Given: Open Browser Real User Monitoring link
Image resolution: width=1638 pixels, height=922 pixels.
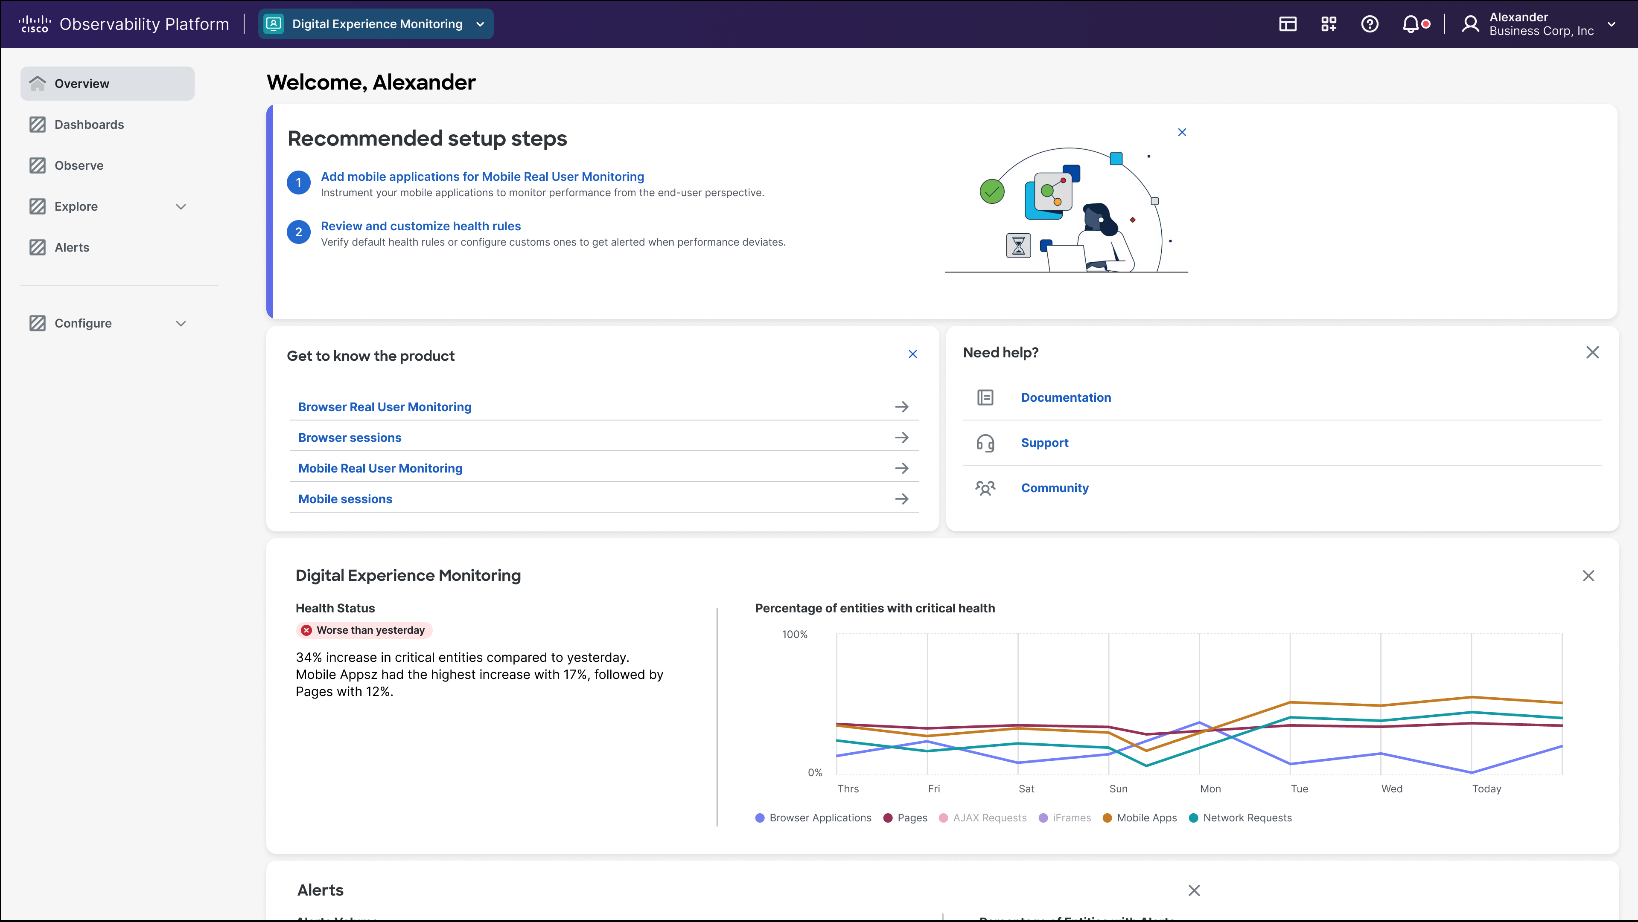Looking at the screenshot, I should (385, 407).
